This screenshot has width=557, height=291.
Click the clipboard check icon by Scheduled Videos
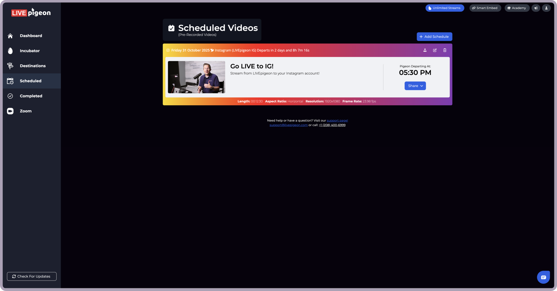[171, 28]
